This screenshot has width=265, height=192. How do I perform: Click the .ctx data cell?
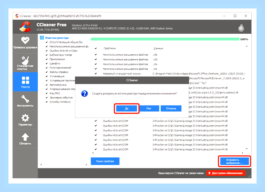coord(155,64)
